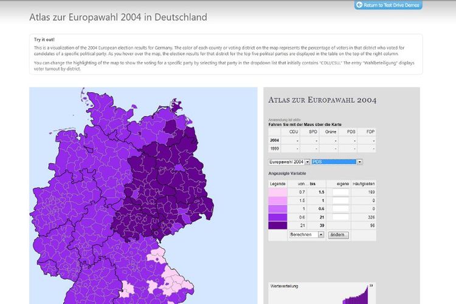Click the lightest pink legend swatch
The height and width of the screenshot is (304, 456).
click(x=278, y=191)
